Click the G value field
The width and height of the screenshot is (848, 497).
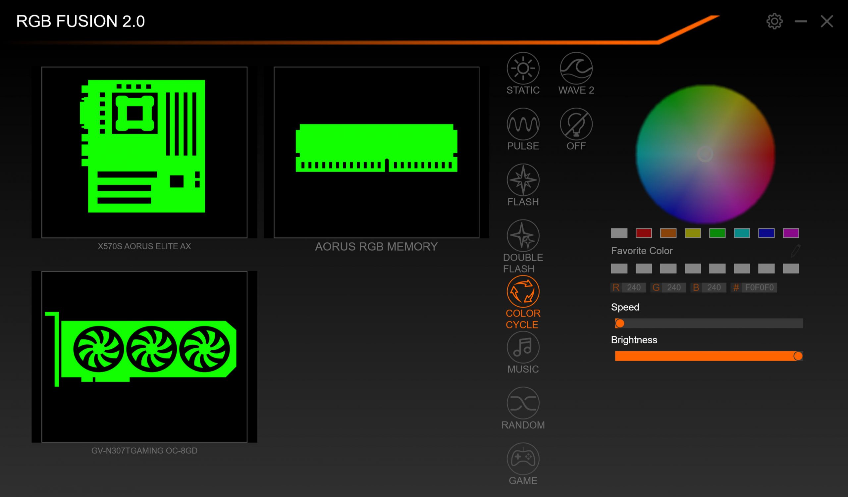tap(674, 287)
